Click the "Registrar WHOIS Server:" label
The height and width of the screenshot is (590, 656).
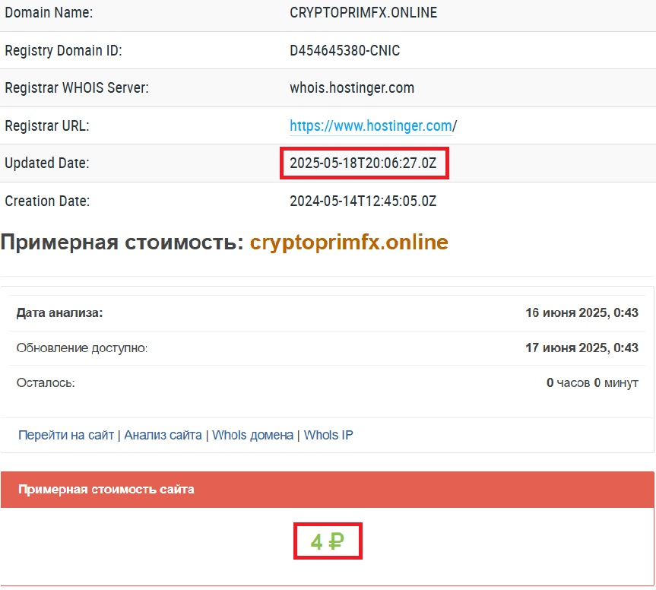pyautogui.click(x=76, y=87)
